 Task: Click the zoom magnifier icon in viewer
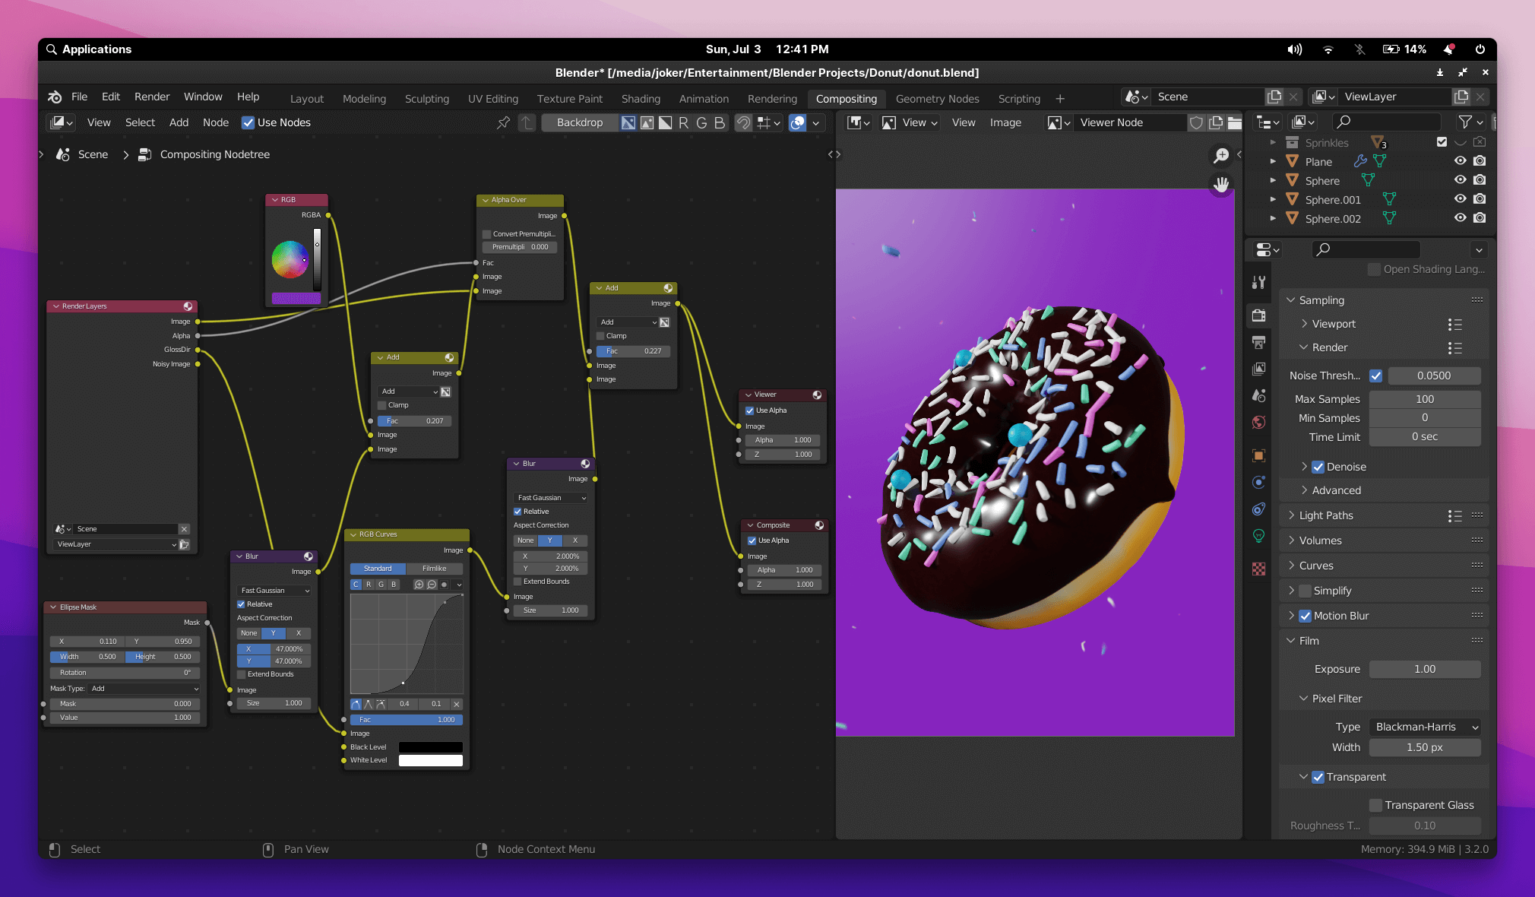click(x=1221, y=156)
